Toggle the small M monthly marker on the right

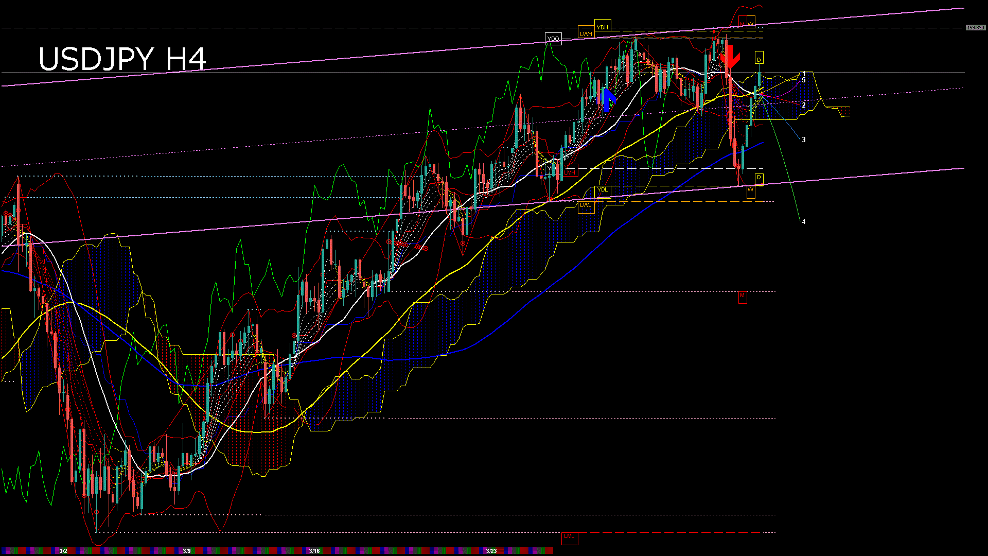pyautogui.click(x=743, y=298)
